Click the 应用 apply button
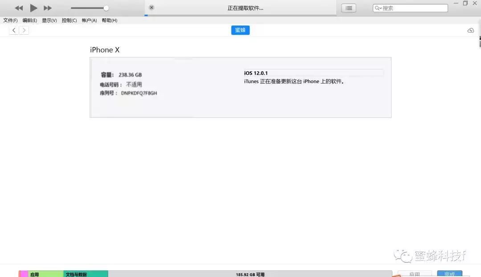 coord(415,274)
